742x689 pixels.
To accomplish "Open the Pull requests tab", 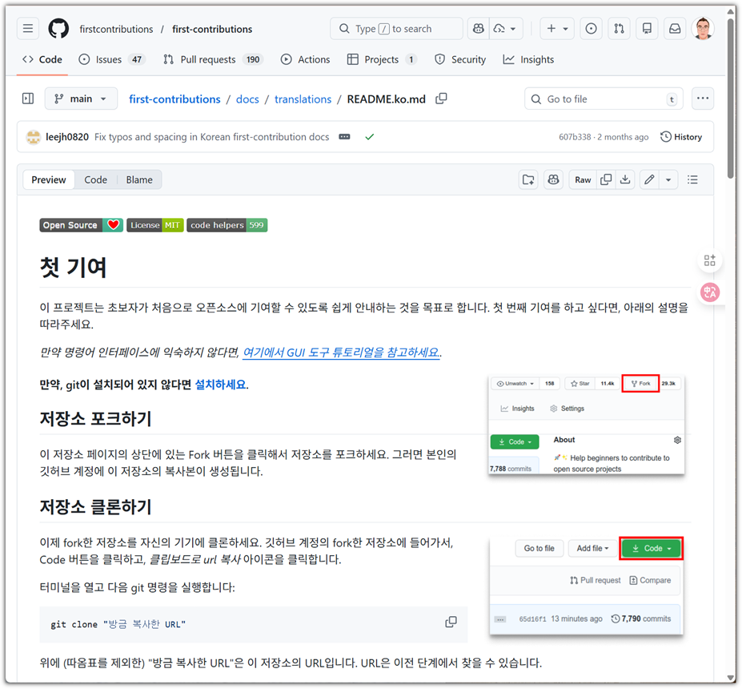I will [213, 59].
